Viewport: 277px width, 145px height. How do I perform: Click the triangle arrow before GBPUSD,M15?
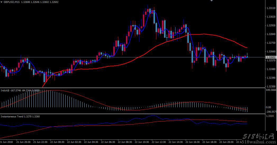2,2
